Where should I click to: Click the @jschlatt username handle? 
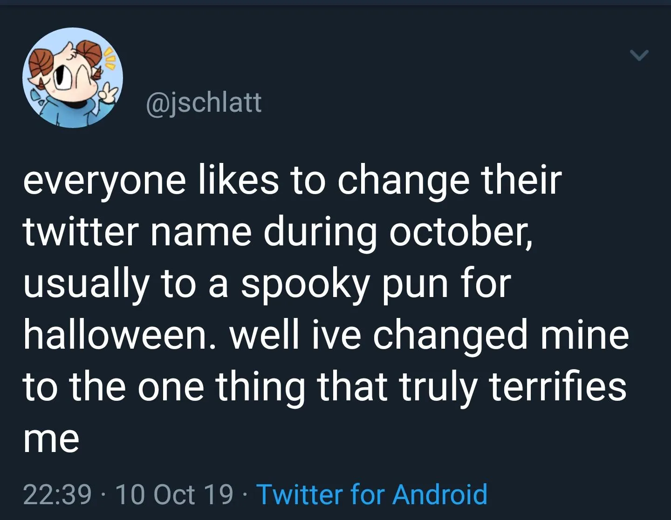(x=205, y=104)
